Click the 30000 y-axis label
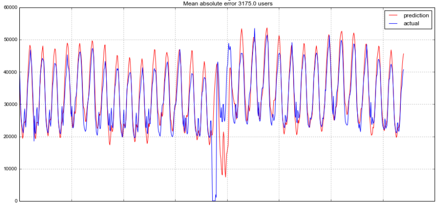Viewport: 442px width, 203px height. (x=11, y=105)
